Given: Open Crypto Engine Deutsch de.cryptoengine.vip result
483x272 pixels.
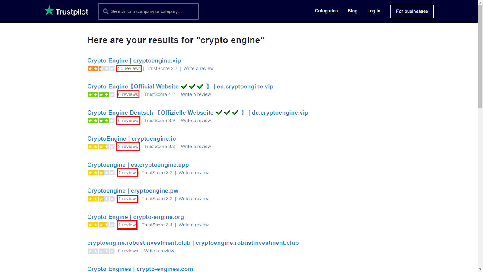Looking at the screenshot, I should (198, 113).
